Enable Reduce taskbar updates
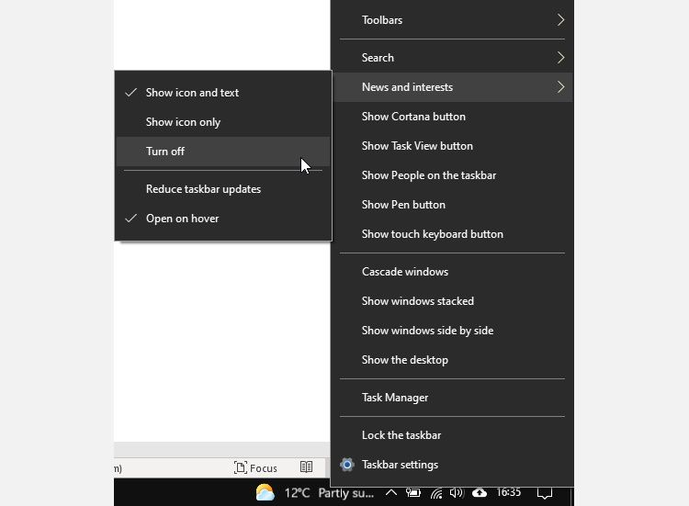 click(x=203, y=189)
